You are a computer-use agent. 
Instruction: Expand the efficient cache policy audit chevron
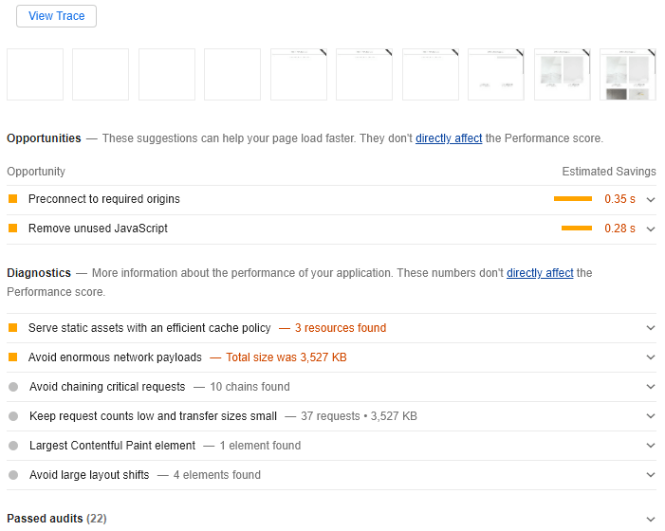click(651, 328)
